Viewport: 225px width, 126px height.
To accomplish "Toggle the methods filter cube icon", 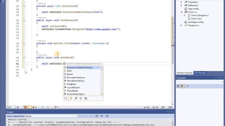I will (81, 98).
